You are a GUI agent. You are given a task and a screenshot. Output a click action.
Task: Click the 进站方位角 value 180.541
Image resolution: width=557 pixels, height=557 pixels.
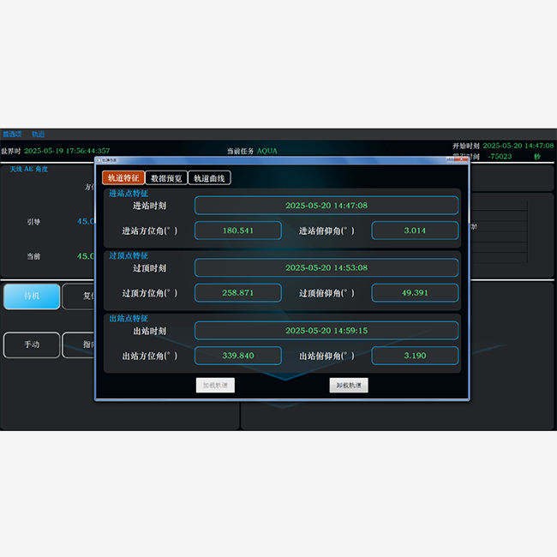[238, 231]
